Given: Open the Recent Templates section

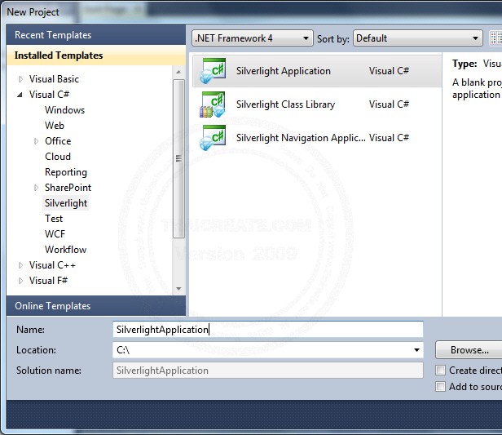Looking at the screenshot, I should tap(95, 34).
